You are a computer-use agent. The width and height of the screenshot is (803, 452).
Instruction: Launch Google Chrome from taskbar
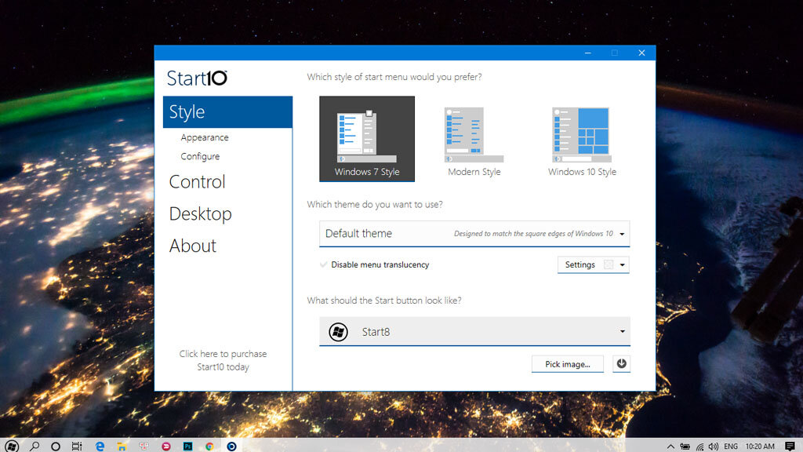click(209, 447)
